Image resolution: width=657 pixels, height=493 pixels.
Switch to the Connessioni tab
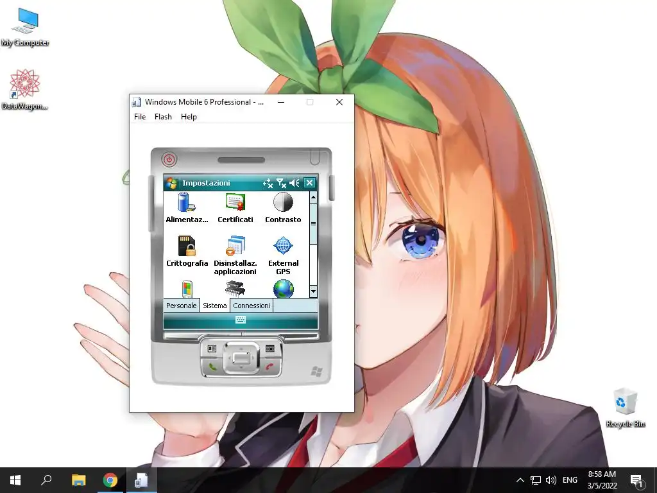tap(252, 306)
